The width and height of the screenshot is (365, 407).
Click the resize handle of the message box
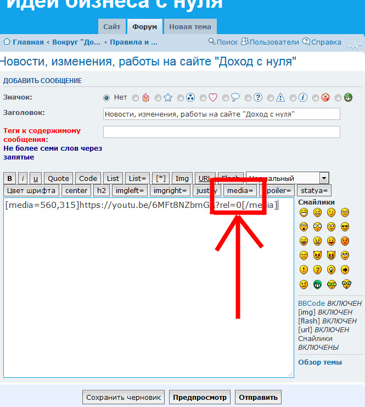(290, 374)
